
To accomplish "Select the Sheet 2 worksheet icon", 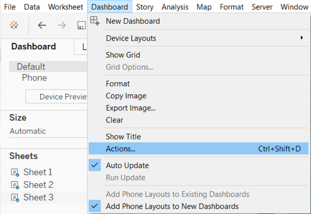I will pos(15,185).
